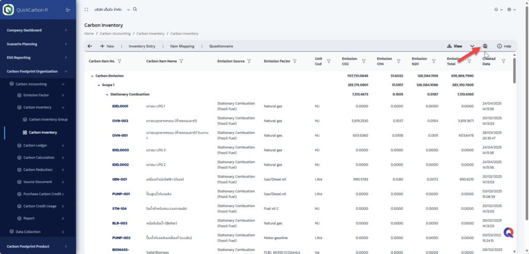Open the View dropdown chevron
The width and height of the screenshot is (529, 254).
click(472, 46)
